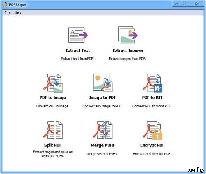Open the File menu
This screenshot has height=174, width=206.
pyautogui.click(x=7, y=12)
